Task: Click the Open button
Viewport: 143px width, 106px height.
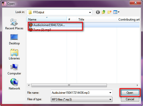Action: 130,93
